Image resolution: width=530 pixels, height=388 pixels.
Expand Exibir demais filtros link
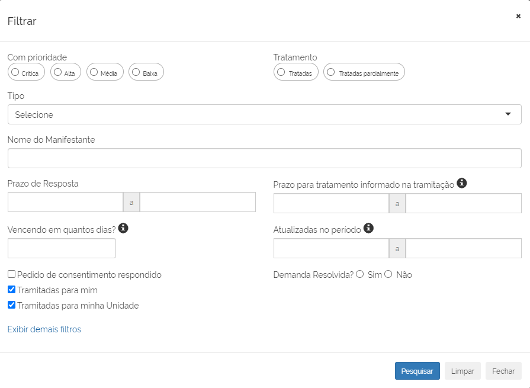point(44,329)
